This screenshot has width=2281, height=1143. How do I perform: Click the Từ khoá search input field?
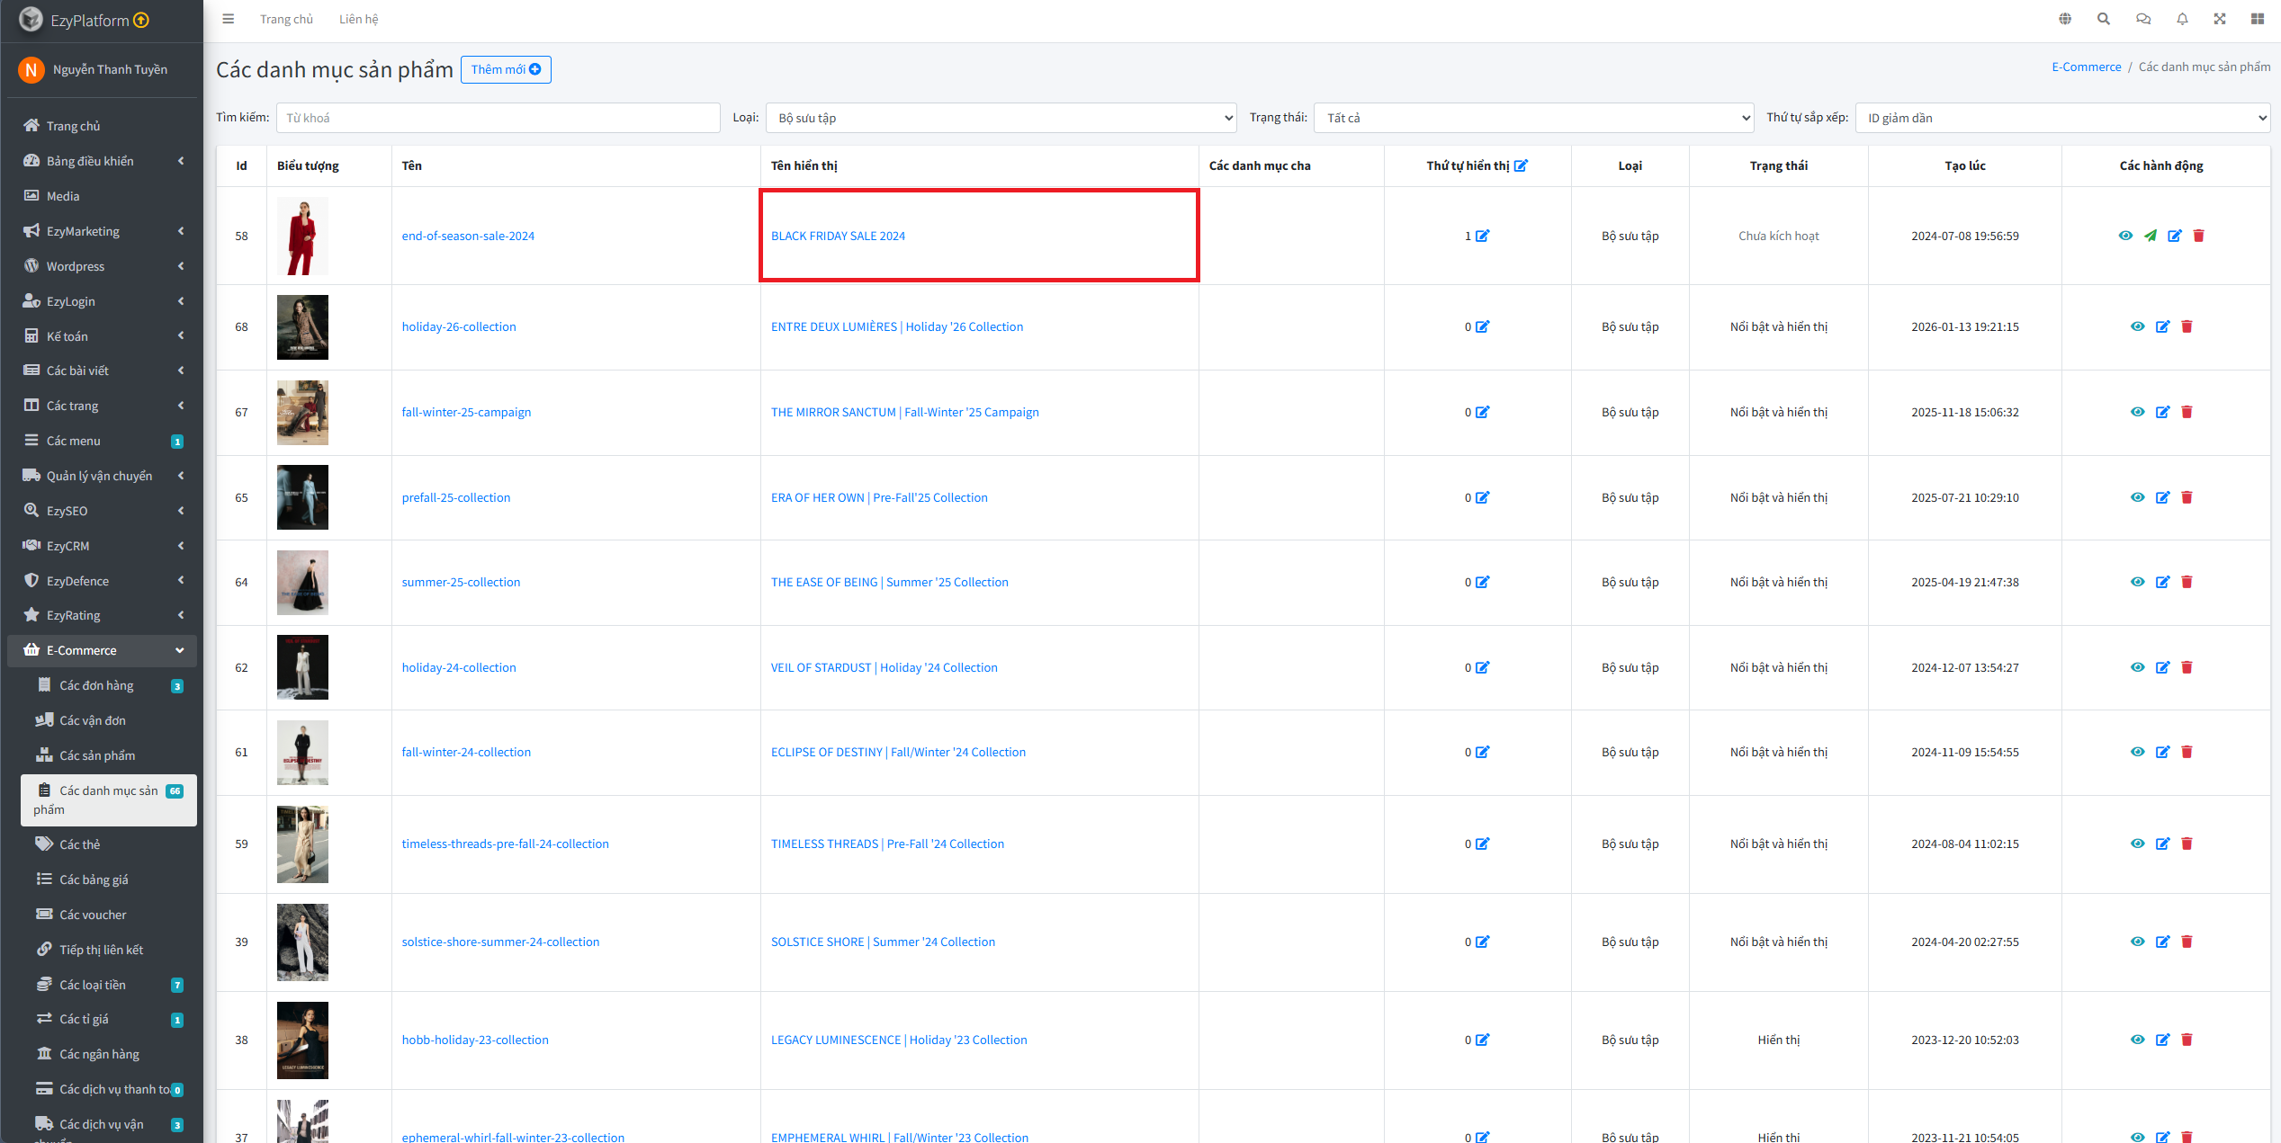[x=498, y=118]
